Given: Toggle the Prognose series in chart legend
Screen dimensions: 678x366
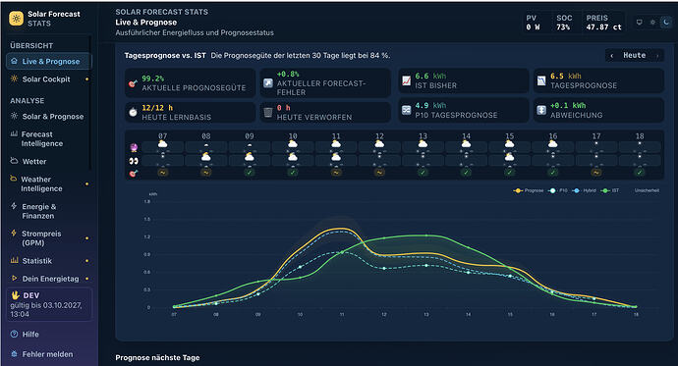Looking at the screenshot, I should pyautogui.click(x=529, y=190).
